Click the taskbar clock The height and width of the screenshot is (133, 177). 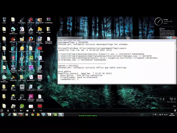[172, 115]
